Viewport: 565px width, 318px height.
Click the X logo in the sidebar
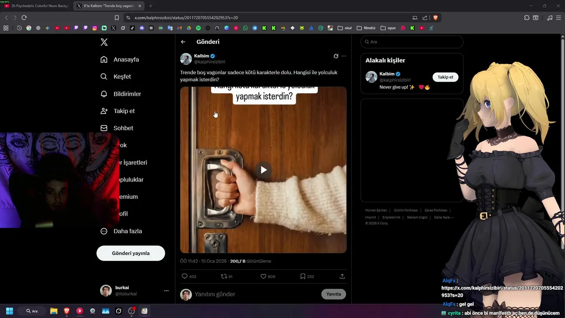(104, 42)
